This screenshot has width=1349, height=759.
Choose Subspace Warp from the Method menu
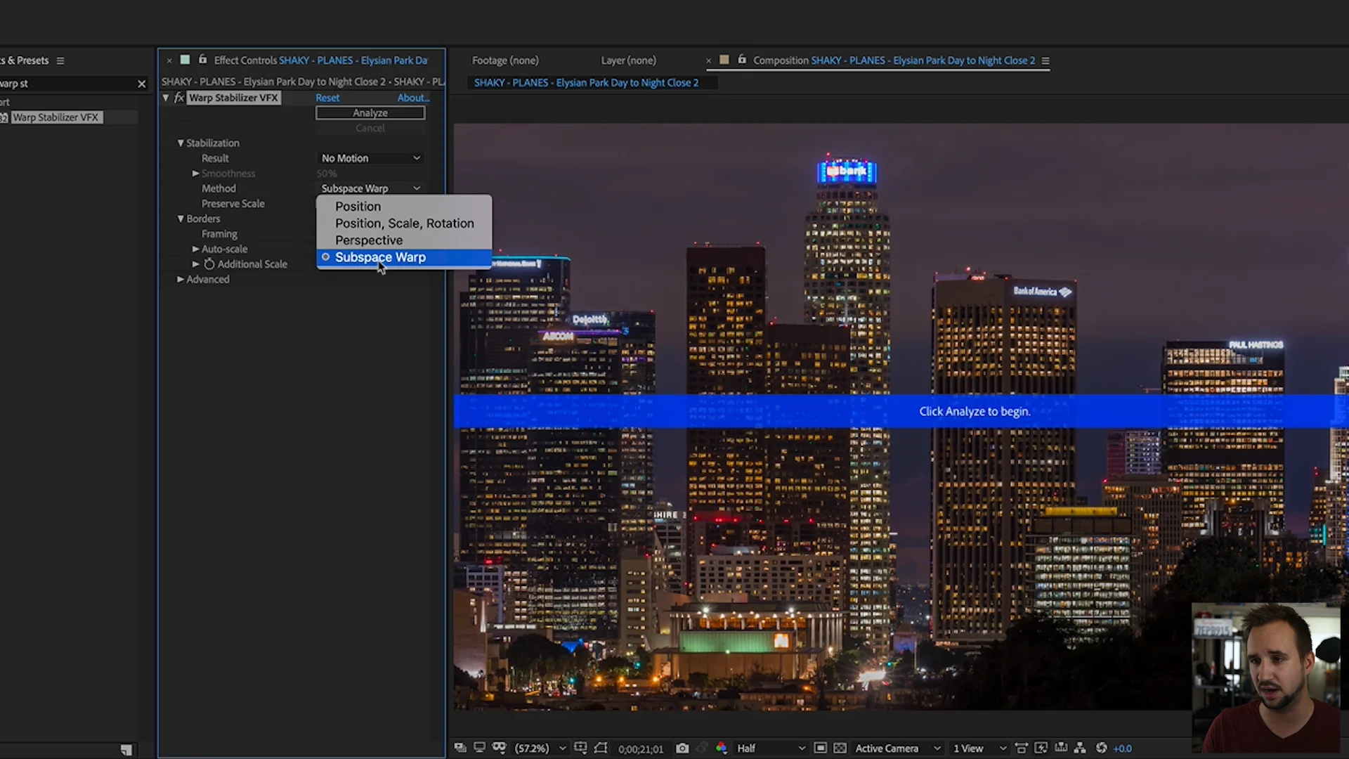coord(404,257)
